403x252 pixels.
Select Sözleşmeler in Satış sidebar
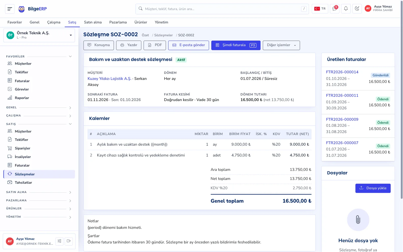[39, 174]
